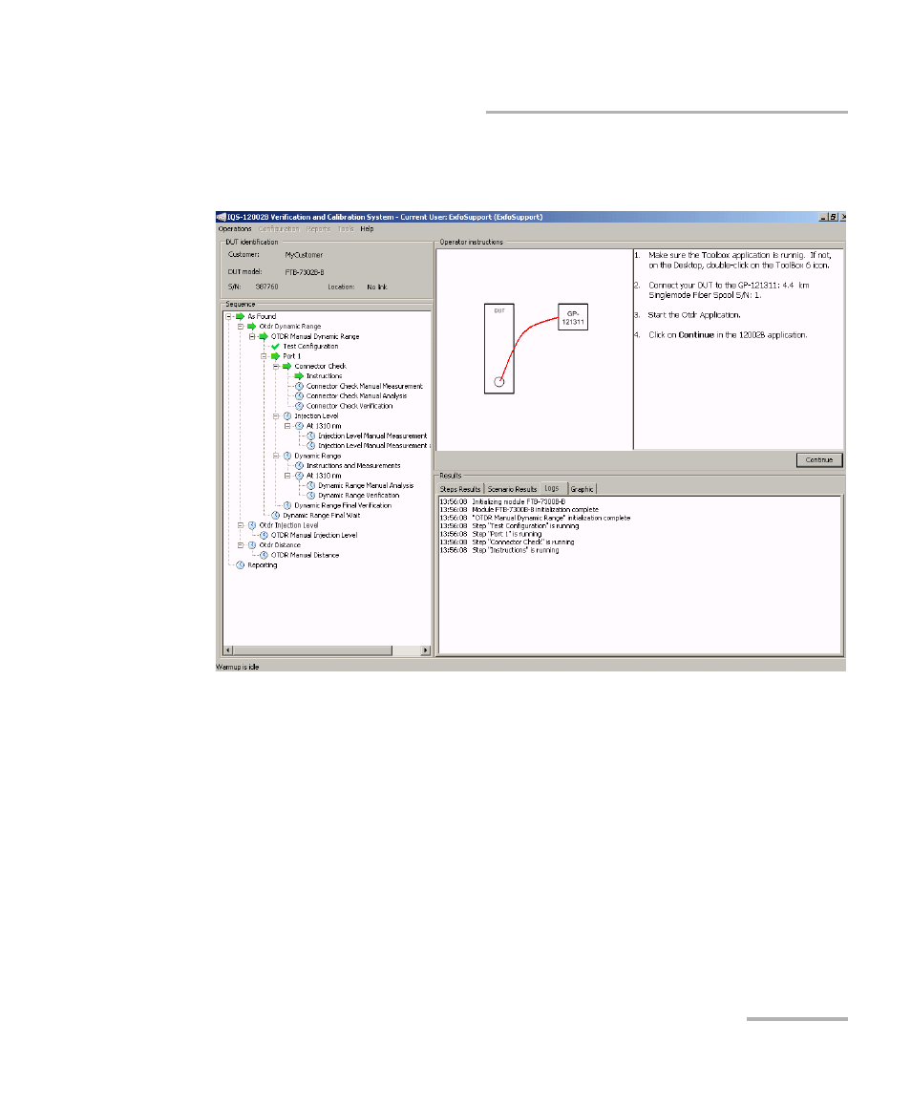Screen dimensions: 911x1106
Task: Click clock icon of OTDR Manual Injection Level
Action: coord(264,536)
